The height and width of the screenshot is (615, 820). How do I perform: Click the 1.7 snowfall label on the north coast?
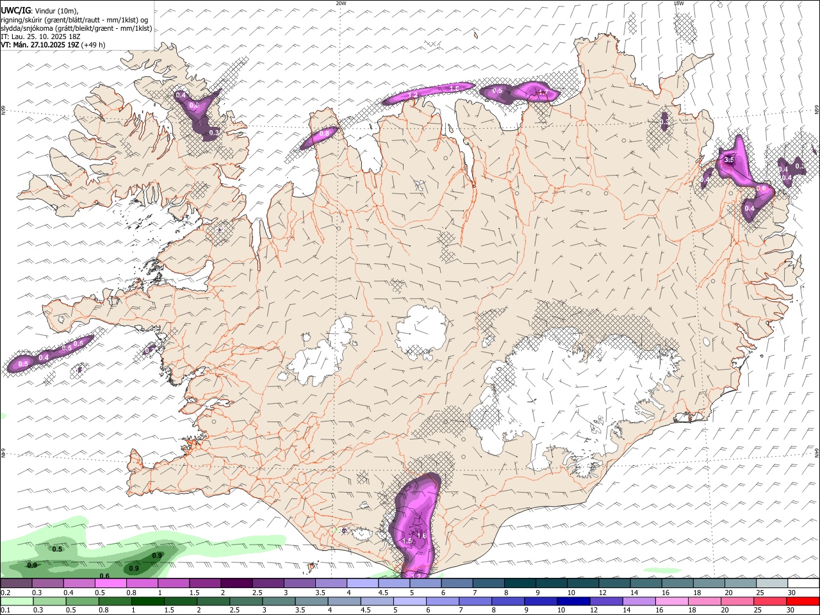(x=543, y=93)
